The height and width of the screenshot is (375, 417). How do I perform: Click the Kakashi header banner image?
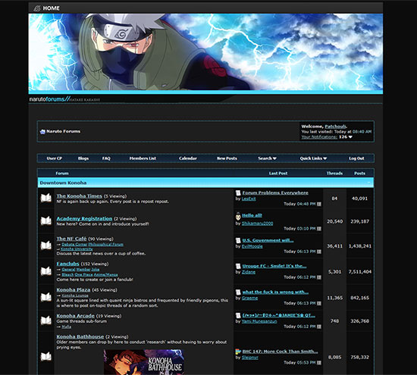coord(205,52)
